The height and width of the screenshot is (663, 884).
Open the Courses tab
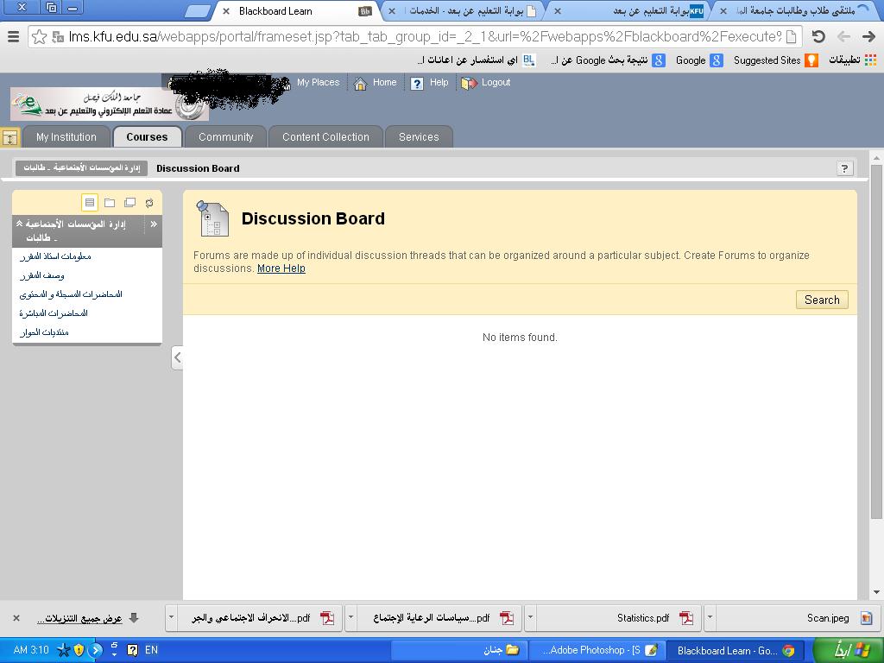tap(147, 137)
